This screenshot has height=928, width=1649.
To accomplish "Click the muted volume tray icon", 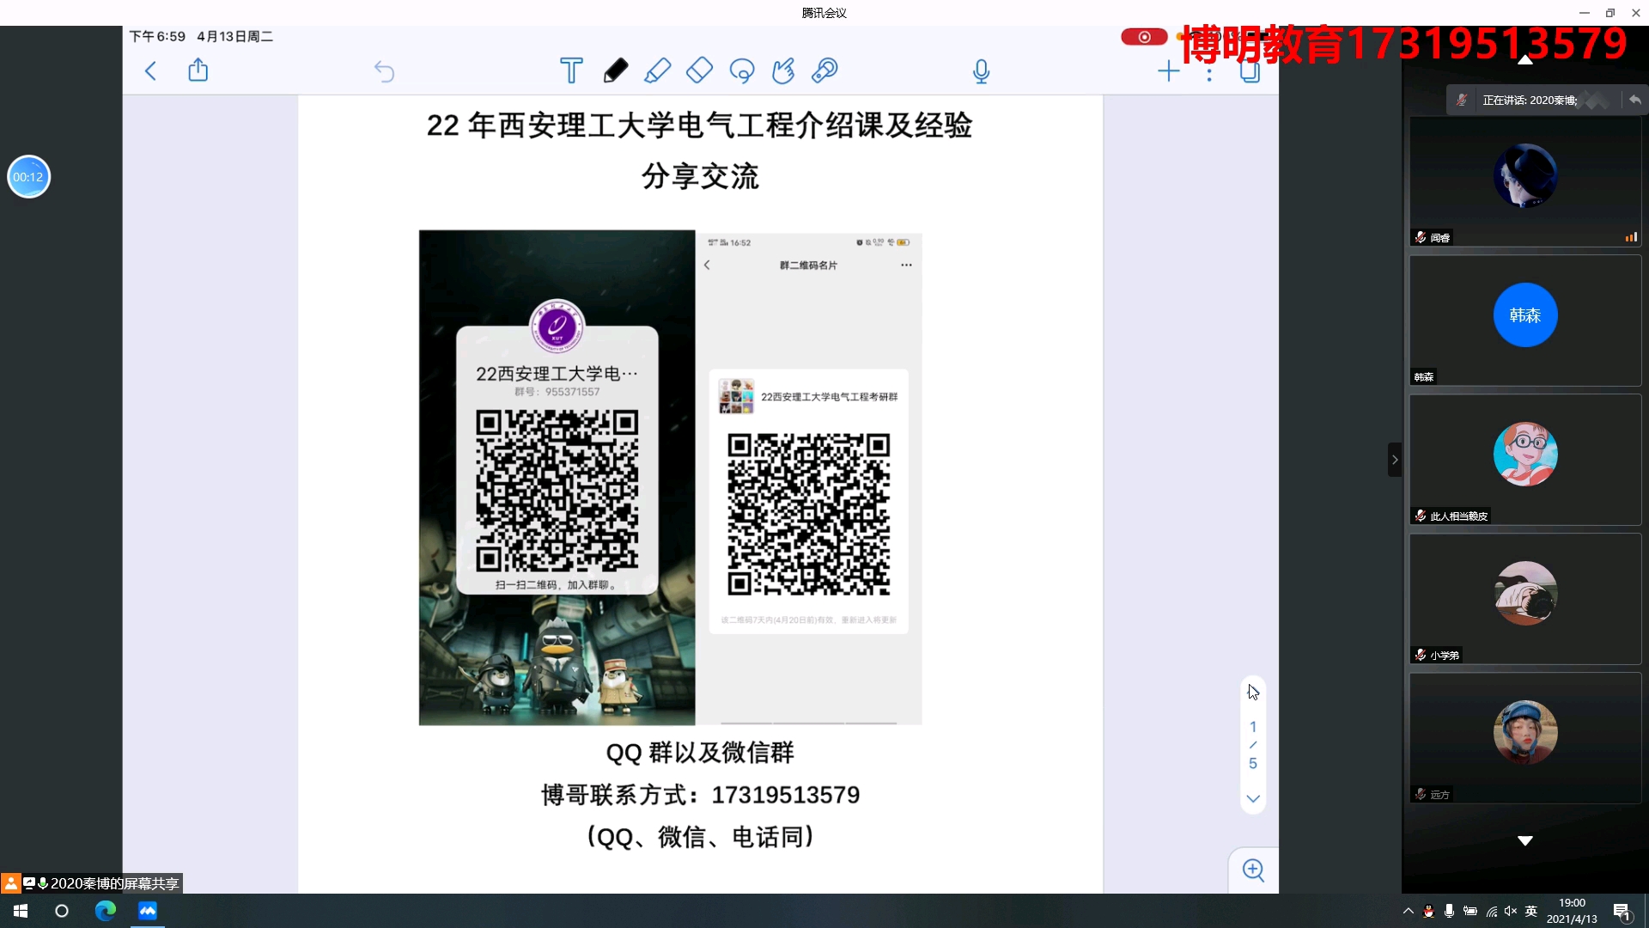I will (1511, 911).
